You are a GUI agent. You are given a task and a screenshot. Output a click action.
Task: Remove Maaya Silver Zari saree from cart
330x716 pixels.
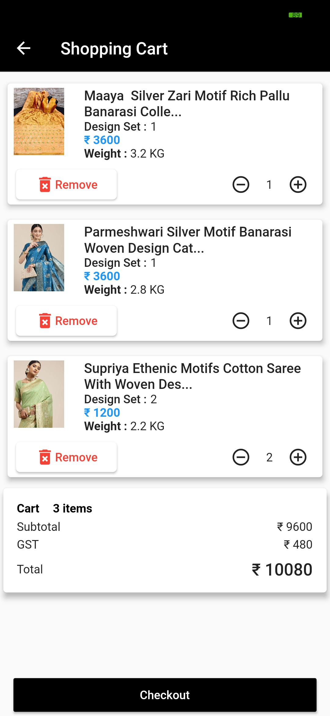pos(66,185)
